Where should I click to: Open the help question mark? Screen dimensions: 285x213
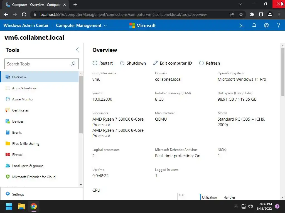(x=278, y=25)
